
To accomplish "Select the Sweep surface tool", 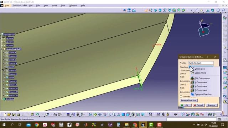I will [x=170, y=10].
